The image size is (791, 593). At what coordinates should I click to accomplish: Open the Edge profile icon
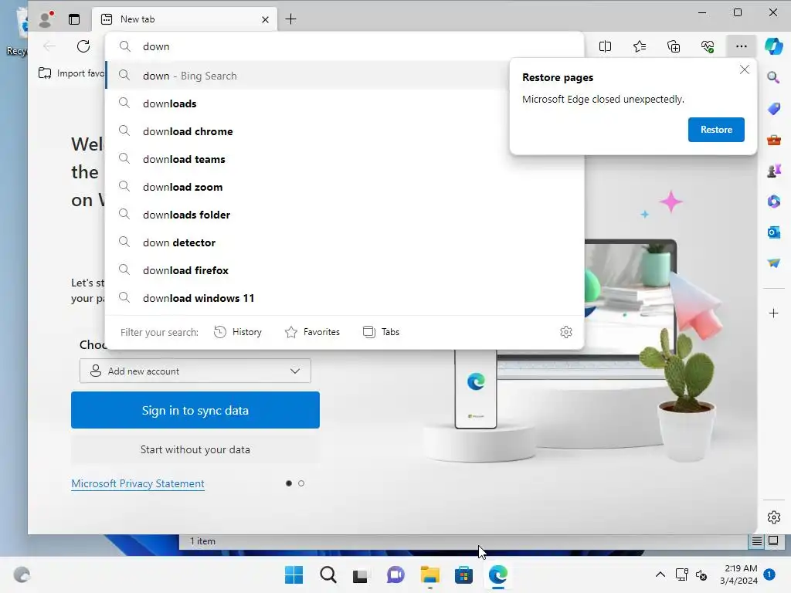46,19
